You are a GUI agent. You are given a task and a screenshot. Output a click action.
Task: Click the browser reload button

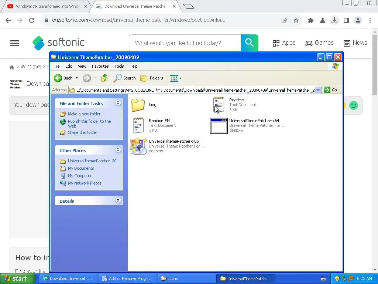click(32, 20)
